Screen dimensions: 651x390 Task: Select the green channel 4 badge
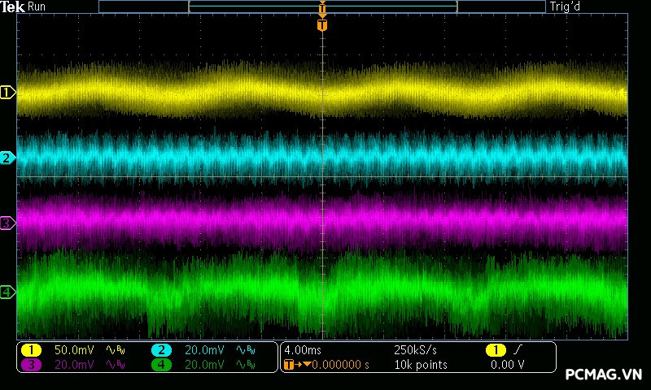point(162,365)
